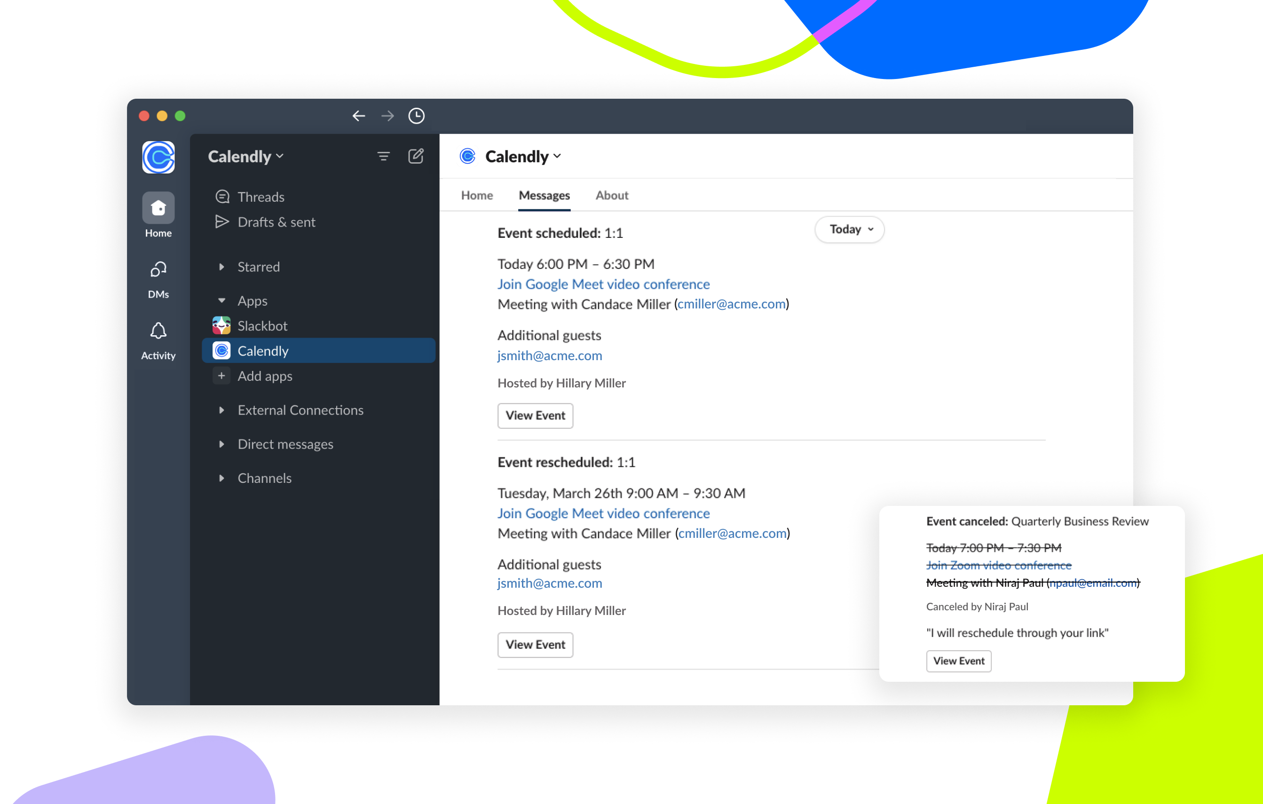Click the filter conversations icon

click(x=383, y=156)
